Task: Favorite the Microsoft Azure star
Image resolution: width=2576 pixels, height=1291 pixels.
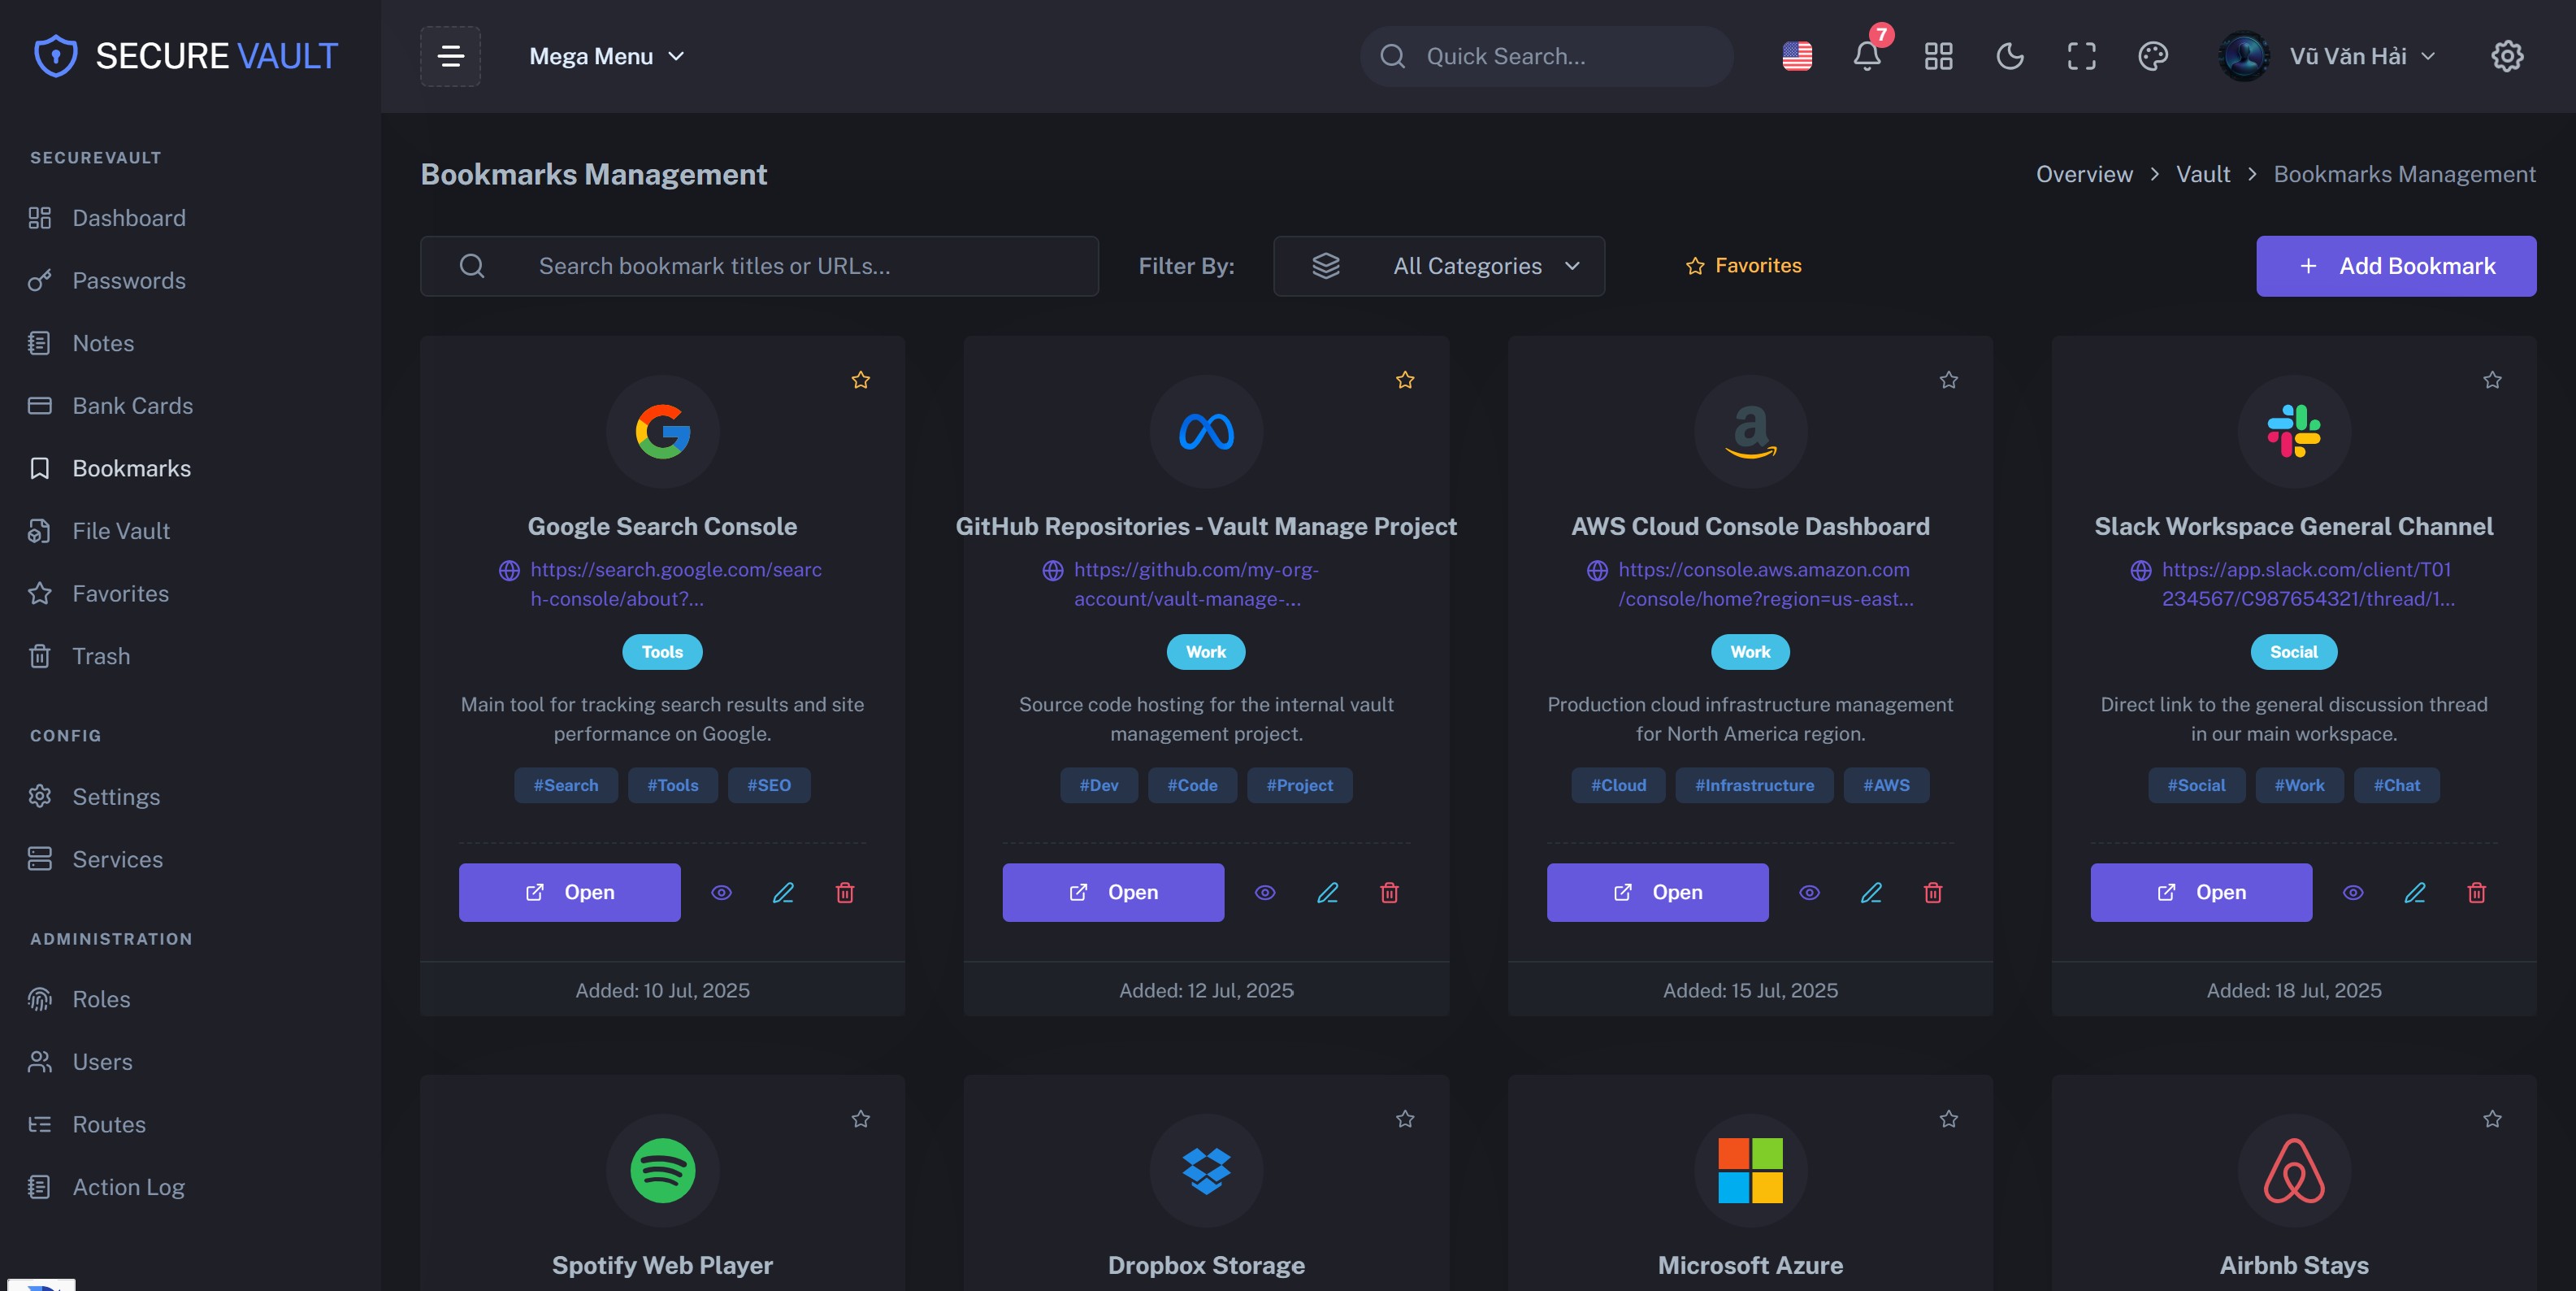Action: (1948, 1118)
